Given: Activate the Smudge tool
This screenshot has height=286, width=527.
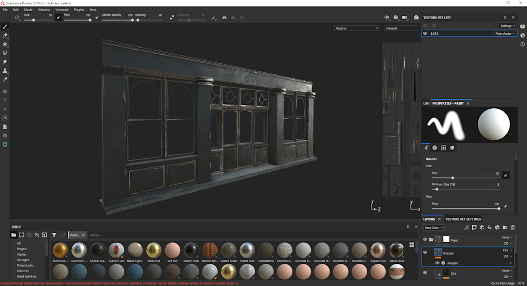Looking at the screenshot, I should click(5, 62).
